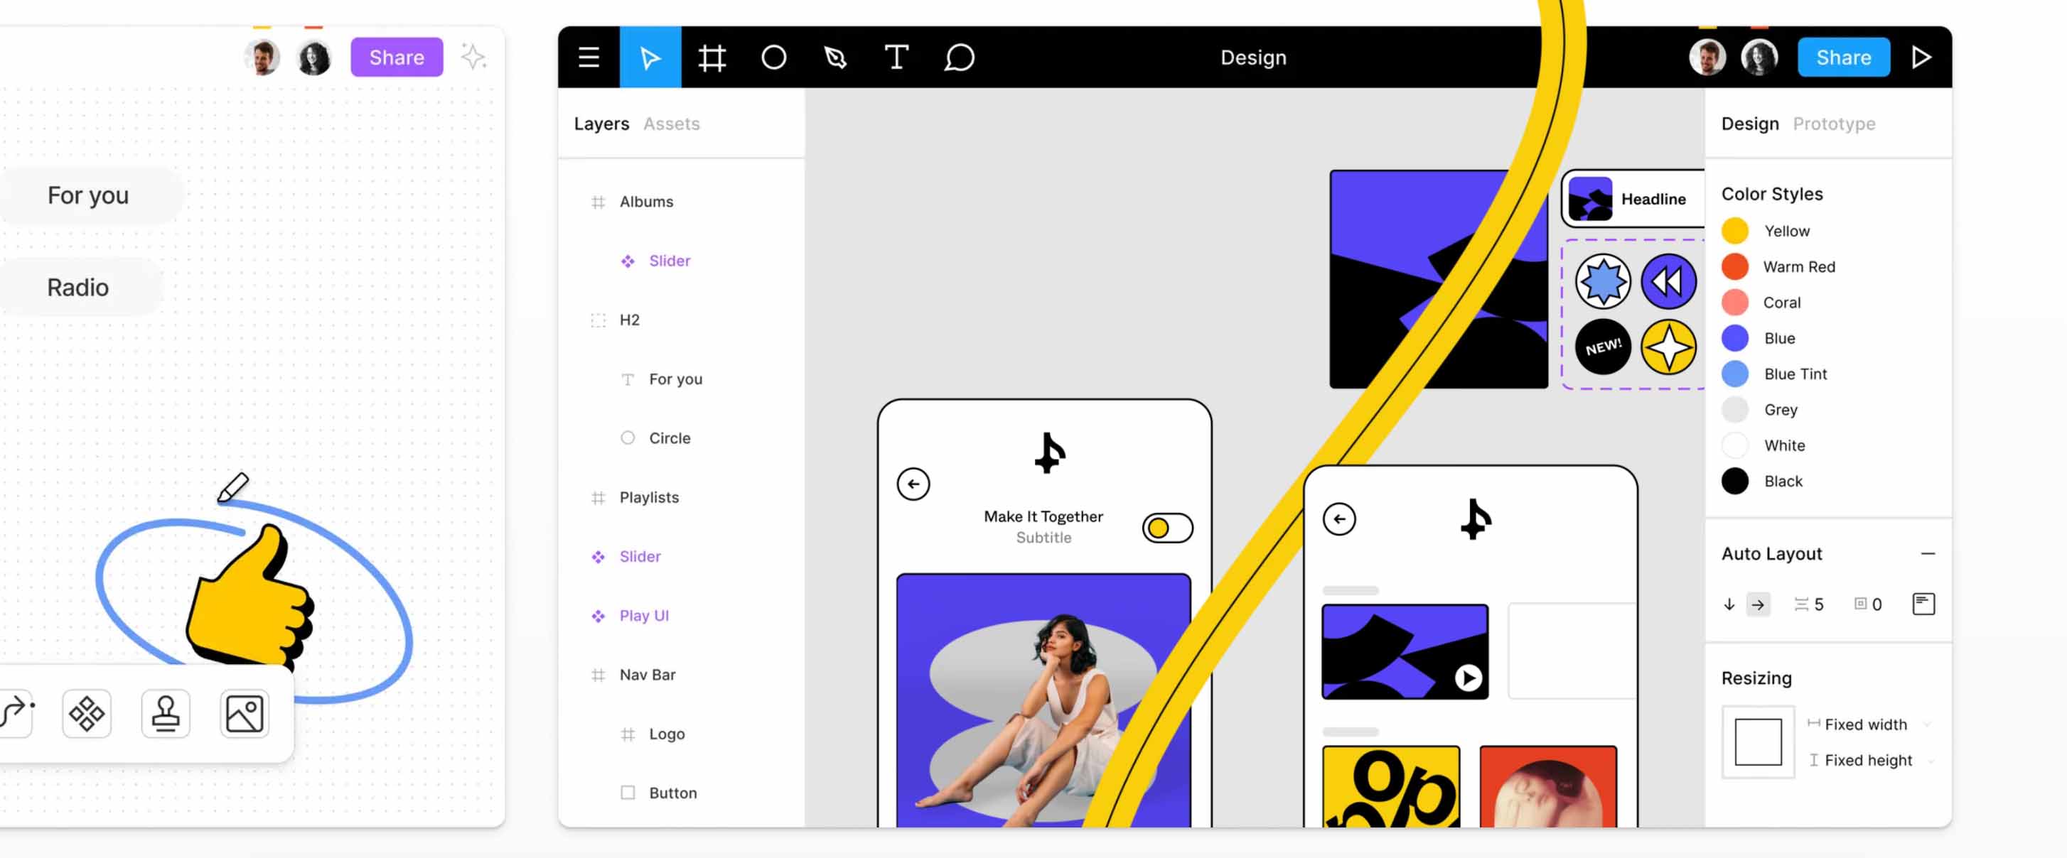Select the Move arrow tool

coord(649,57)
